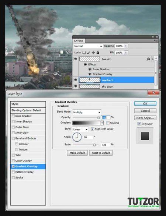Image resolution: width=166 pixels, height=216 pixels.
Task: Open the Blend Mode Multiply dropdown
Action: pyautogui.click(x=87, y=112)
